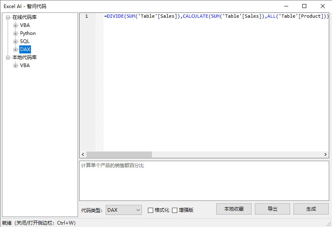Toggle the 格式化 checkbox
332x227 pixels.
(x=150, y=210)
